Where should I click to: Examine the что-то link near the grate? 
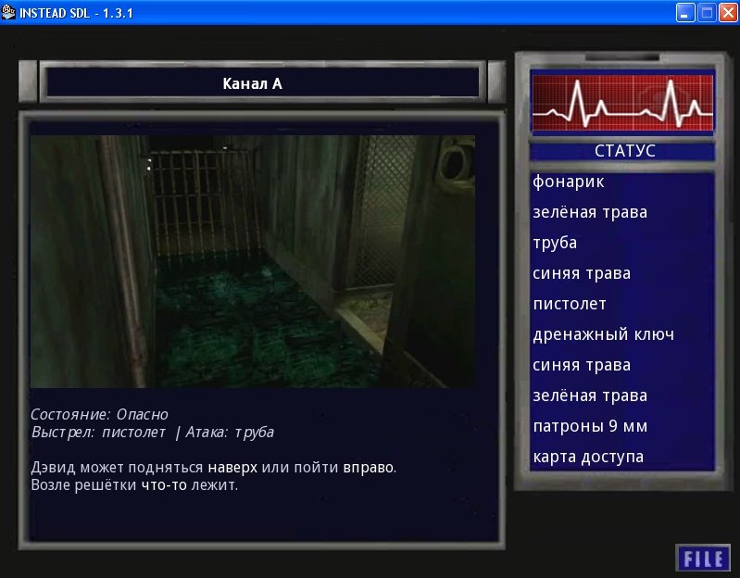tap(164, 485)
